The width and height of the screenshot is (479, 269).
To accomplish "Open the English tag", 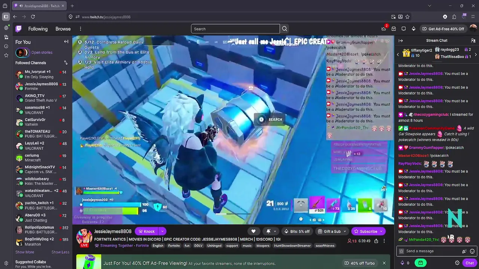I will [x=158, y=246].
